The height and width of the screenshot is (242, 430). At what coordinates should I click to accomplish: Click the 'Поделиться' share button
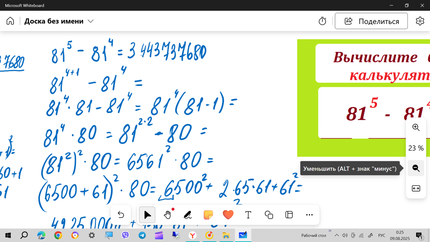point(371,21)
